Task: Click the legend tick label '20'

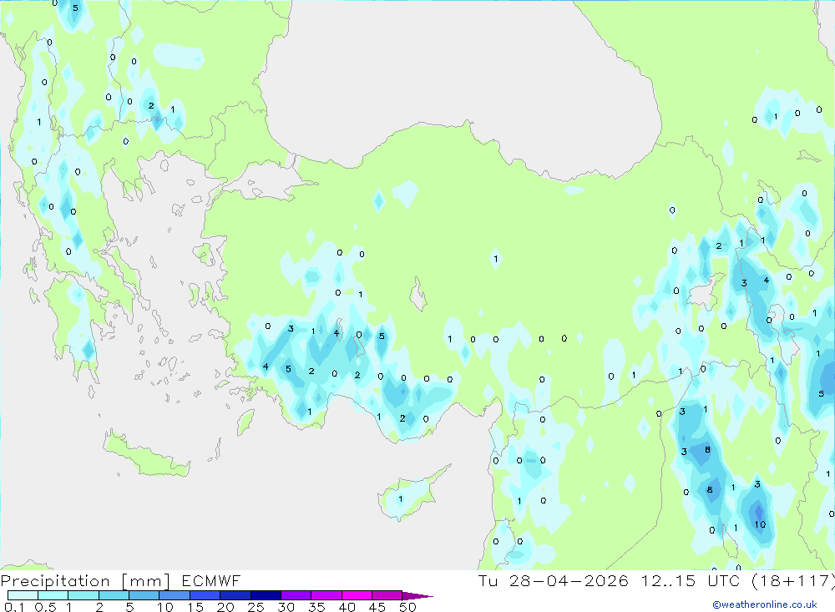Action: click(225, 607)
